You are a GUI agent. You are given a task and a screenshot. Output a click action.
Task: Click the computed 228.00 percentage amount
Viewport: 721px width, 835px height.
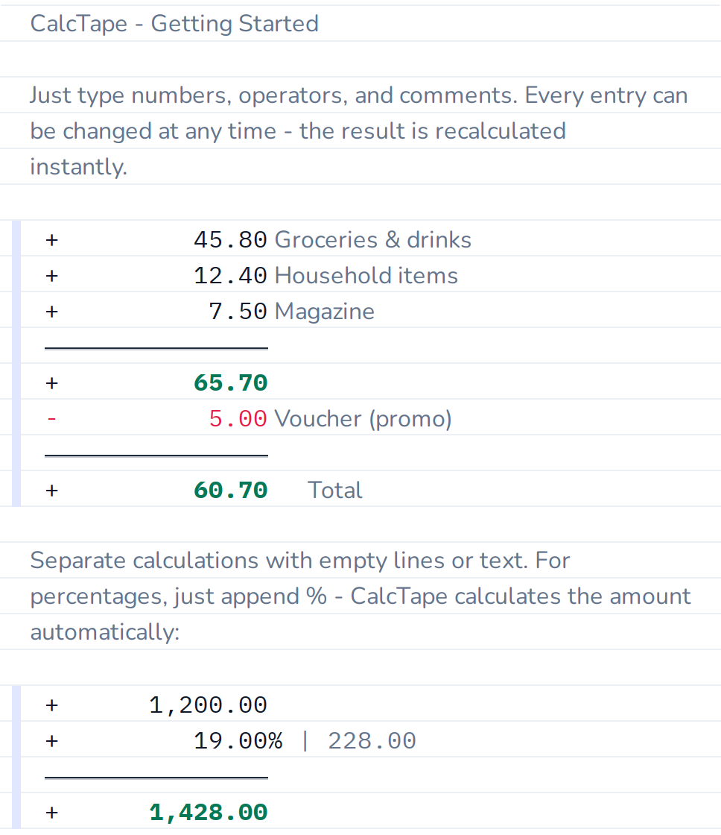(x=372, y=741)
